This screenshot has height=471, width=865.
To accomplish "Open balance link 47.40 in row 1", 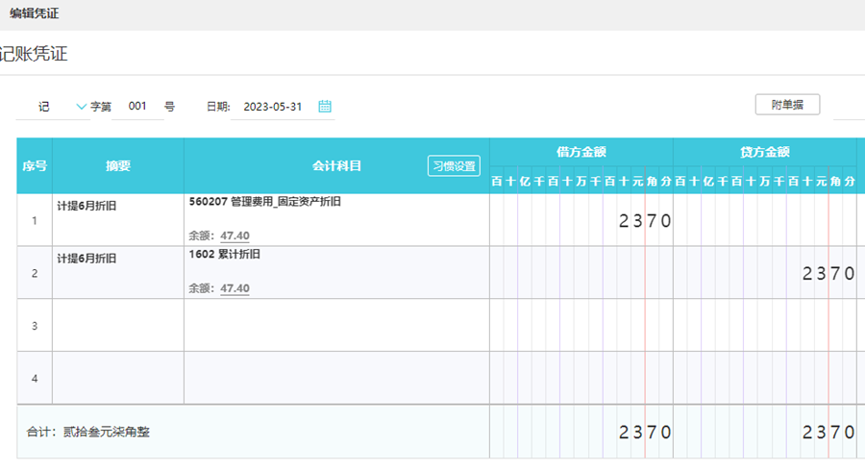I will 235,235.
